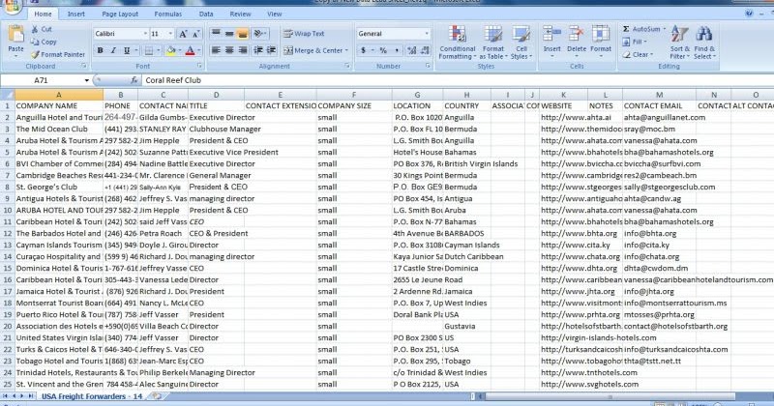
Task: Open the Orientation text rotation icon
Action: coord(259,34)
